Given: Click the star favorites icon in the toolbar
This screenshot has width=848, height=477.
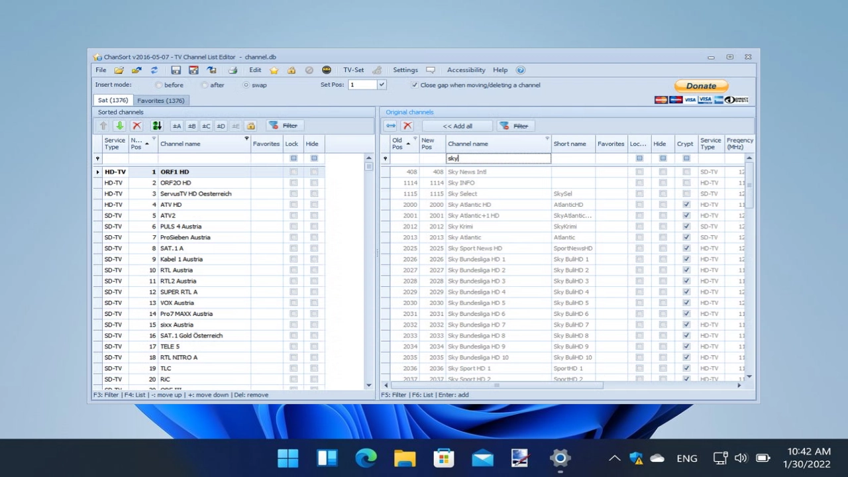Looking at the screenshot, I should click(x=274, y=70).
